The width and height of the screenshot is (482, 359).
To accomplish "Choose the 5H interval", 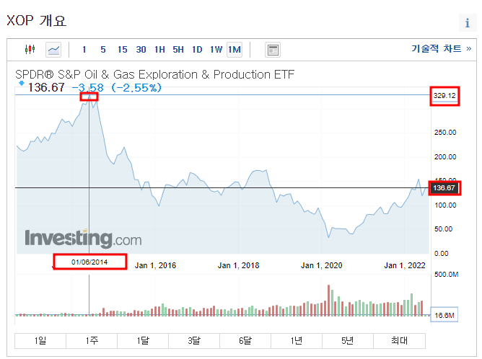I will pos(178,50).
